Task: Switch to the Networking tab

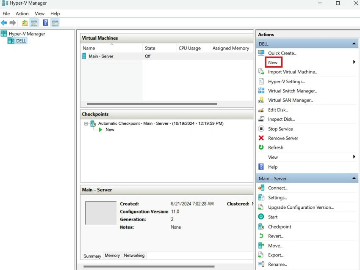Action: 134,255
